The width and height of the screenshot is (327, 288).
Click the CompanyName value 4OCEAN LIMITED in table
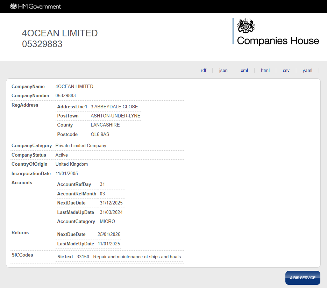pos(74,86)
